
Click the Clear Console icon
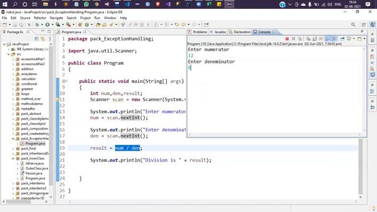(x=308, y=39)
